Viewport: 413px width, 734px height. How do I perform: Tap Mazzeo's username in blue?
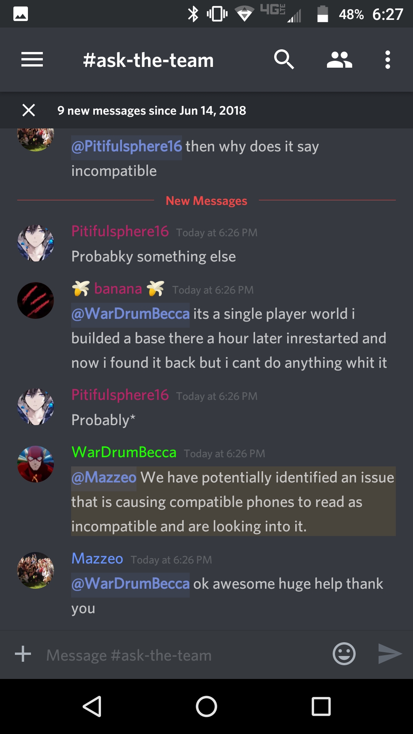(97, 559)
